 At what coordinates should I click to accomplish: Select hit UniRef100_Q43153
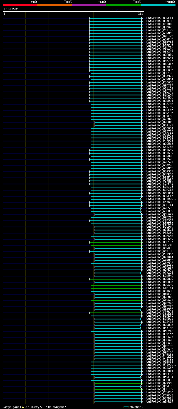click(160, 347)
